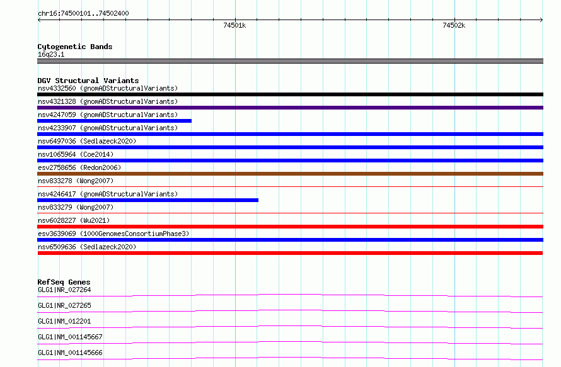Screen dimensions: 561x367
Task: Click the chr16:74500101..74502400 region label
Action: [83, 13]
